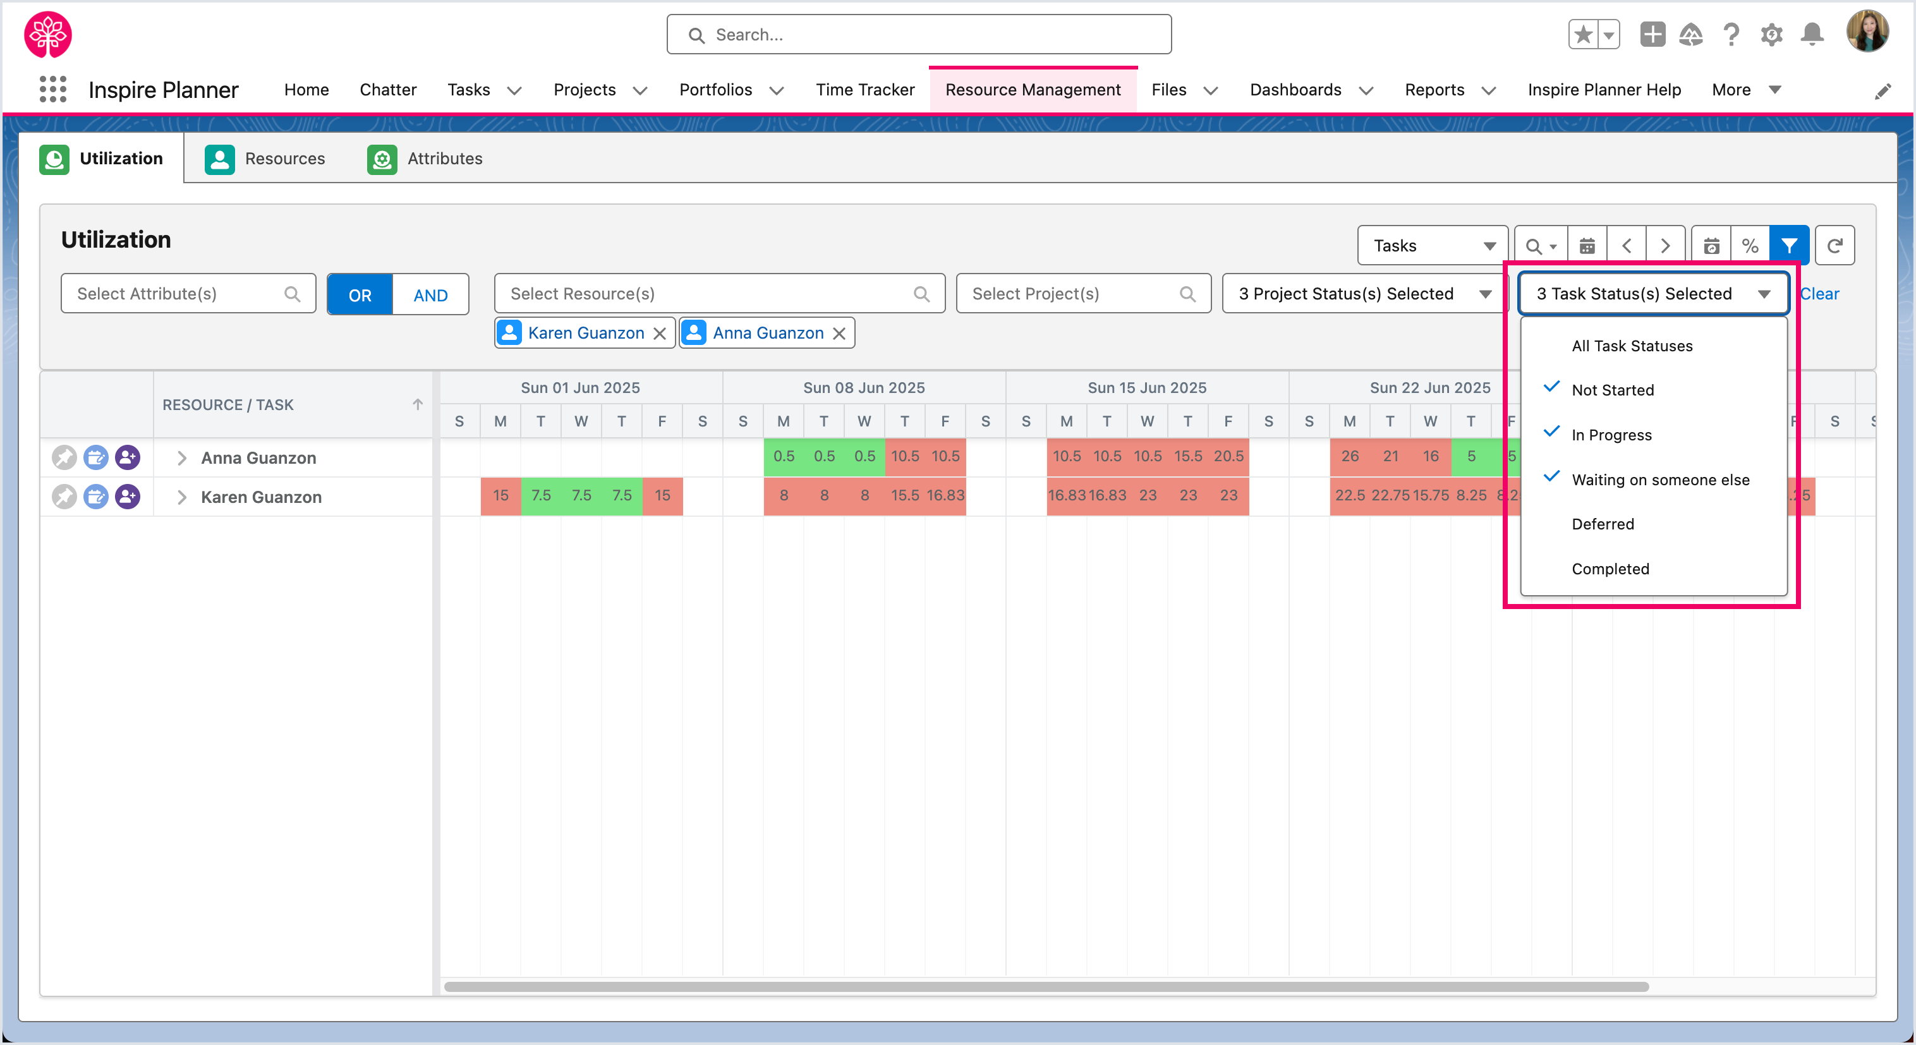
Task: Open the Tasks view dropdown
Action: pyautogui.click(x=1433, y=245)
